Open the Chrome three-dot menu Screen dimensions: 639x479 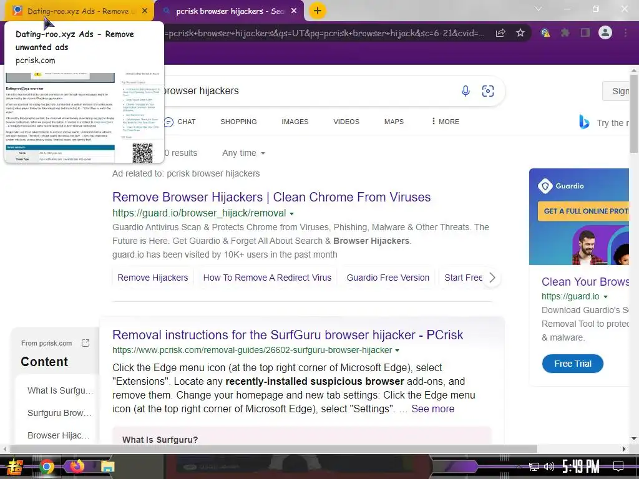click(x=625, y=32)
